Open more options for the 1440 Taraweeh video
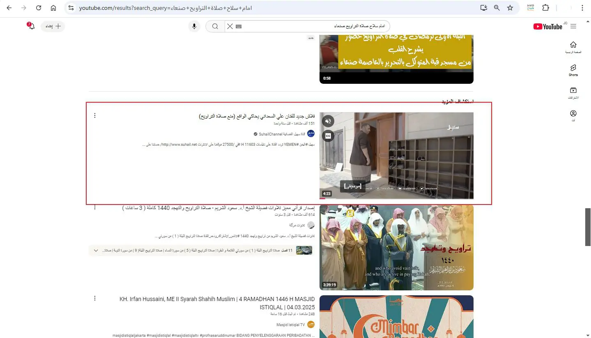The width and height of the screenshot is (591, 338). coord(95,207)
